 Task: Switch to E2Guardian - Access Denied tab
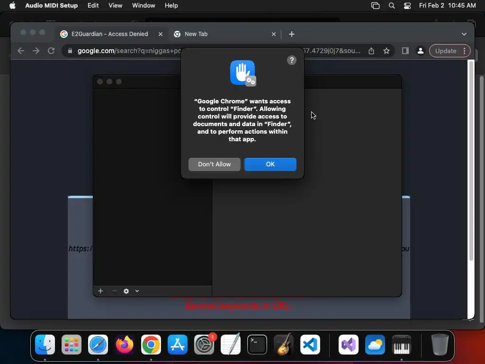click(109, 34)
